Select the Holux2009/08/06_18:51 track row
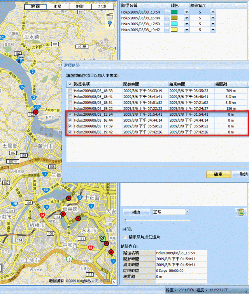Image resolution: width=249 pixels, height=294 pixels. 97,102
